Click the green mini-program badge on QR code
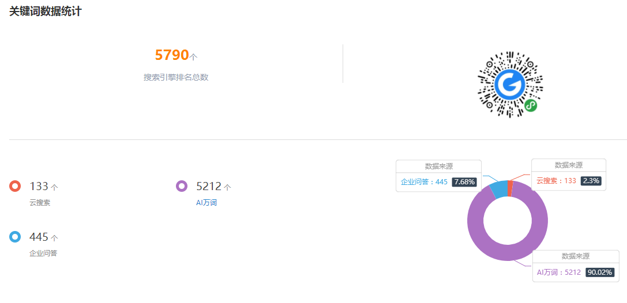627x303 pixels. 531,105
